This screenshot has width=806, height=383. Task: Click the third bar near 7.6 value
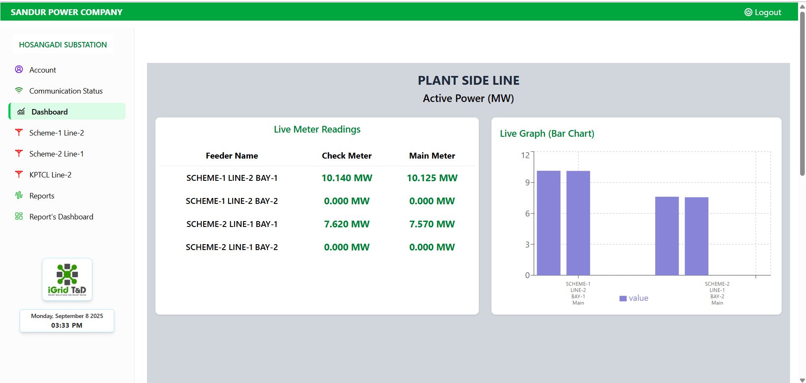click(x=667, y=236)
